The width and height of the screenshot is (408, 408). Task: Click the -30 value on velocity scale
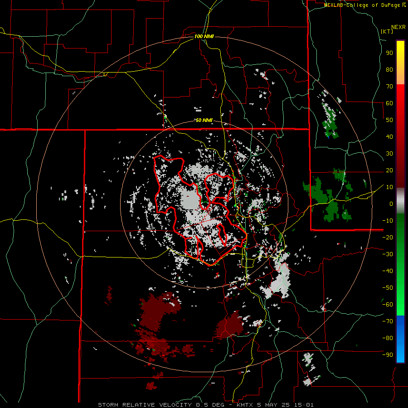388,254
